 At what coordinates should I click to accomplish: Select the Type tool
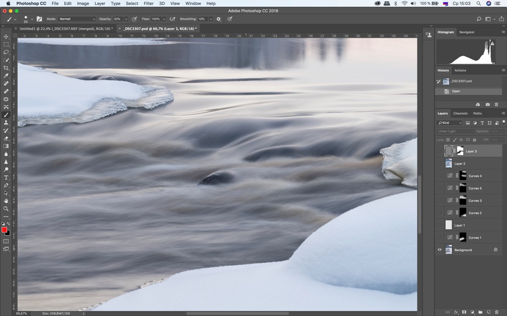[6, 177]
